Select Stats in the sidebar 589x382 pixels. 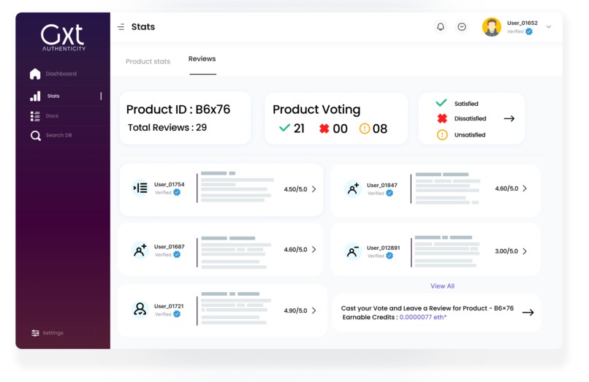tap(53, 96)
